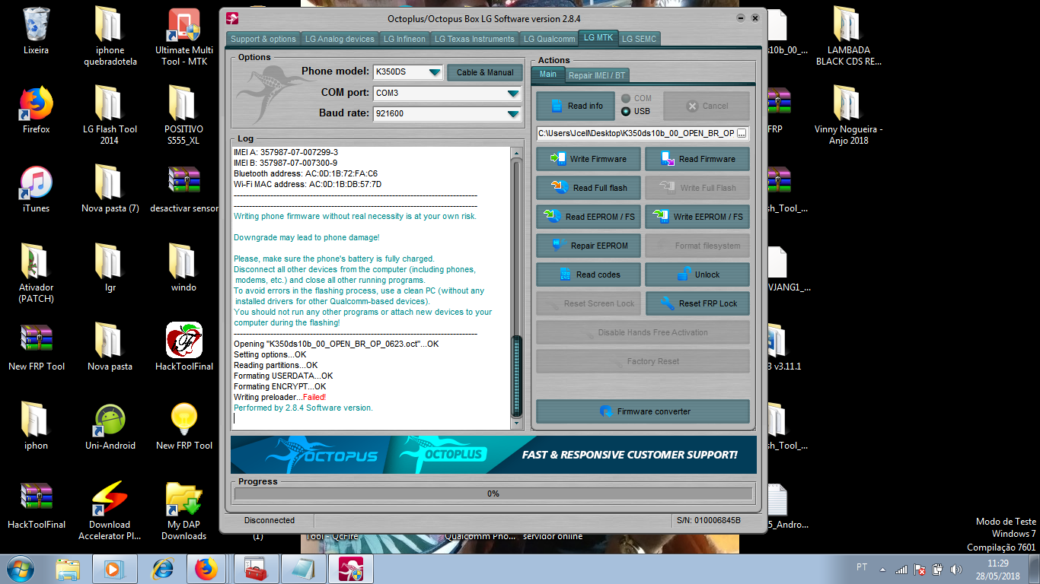Open the Repair IMEI / BT tab
The width and height of the screenshot is (1040, 584).
tap(597, 75)
